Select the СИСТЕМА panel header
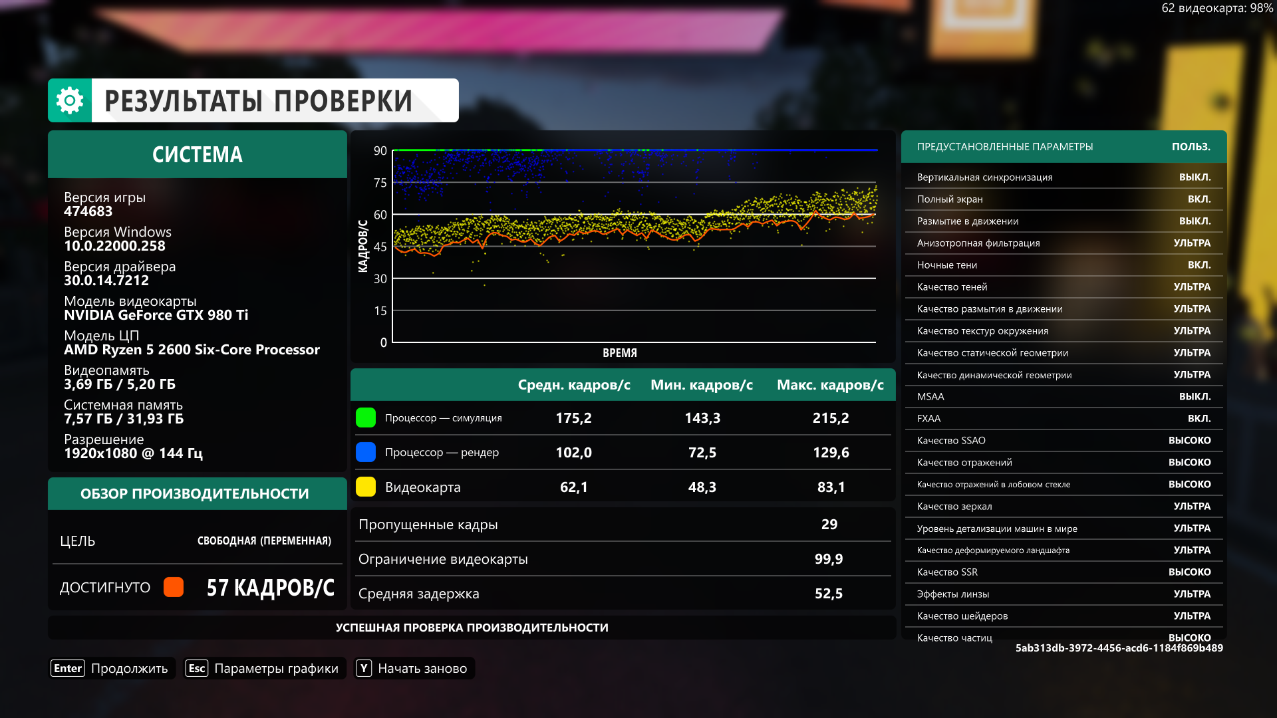Viewport: 1277px width, 718px height. coord(198,154)
